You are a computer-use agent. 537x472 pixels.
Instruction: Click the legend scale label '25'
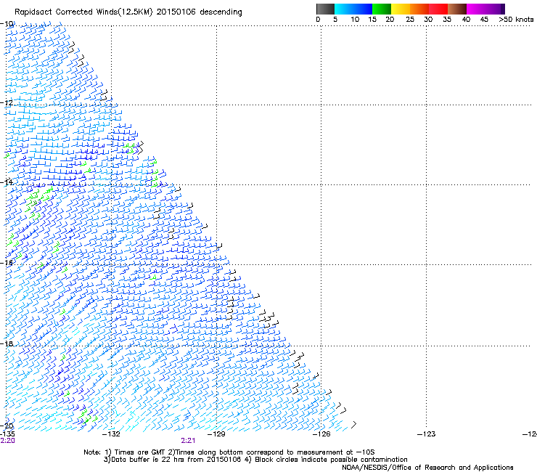pyautogui.click(x=410, y=20)
